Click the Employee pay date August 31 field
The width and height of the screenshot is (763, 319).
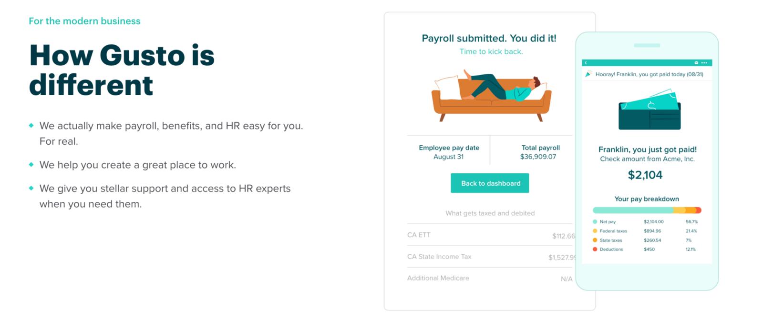pos(449,152)
